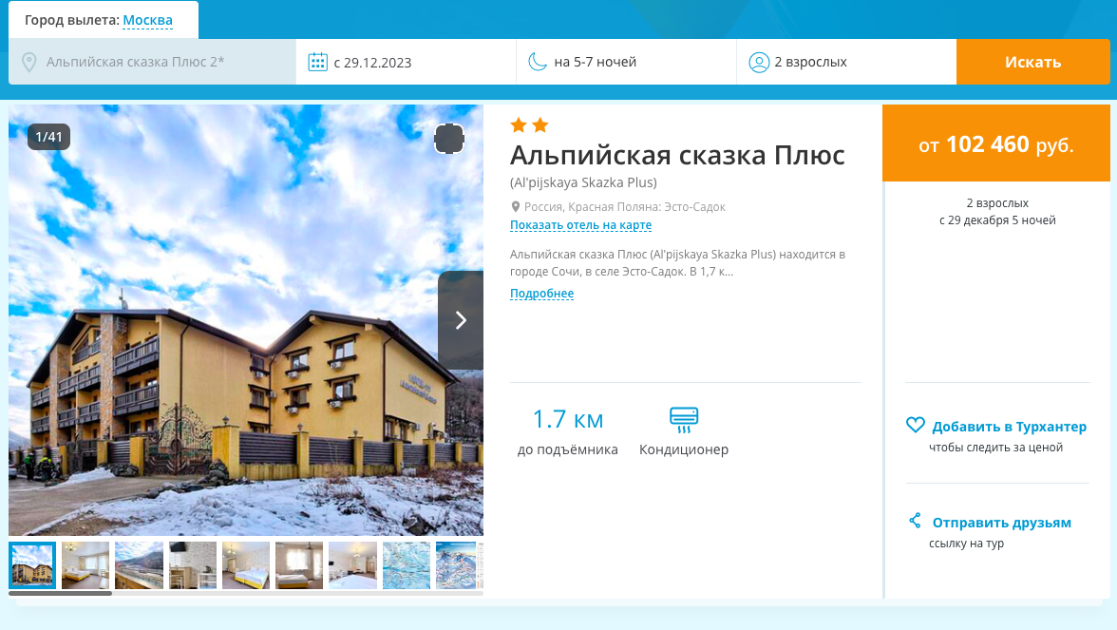The image size is (1117, 630).
Task: Click the transliterated name (Al'pijskaya Skazka Plus)
Action: coord(583,182)
